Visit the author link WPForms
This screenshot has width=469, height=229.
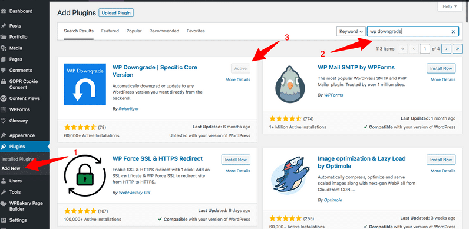point(333,95)
